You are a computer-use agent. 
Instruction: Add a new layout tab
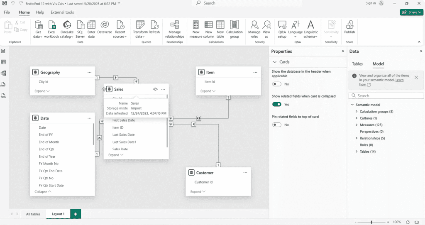(76, 214)
